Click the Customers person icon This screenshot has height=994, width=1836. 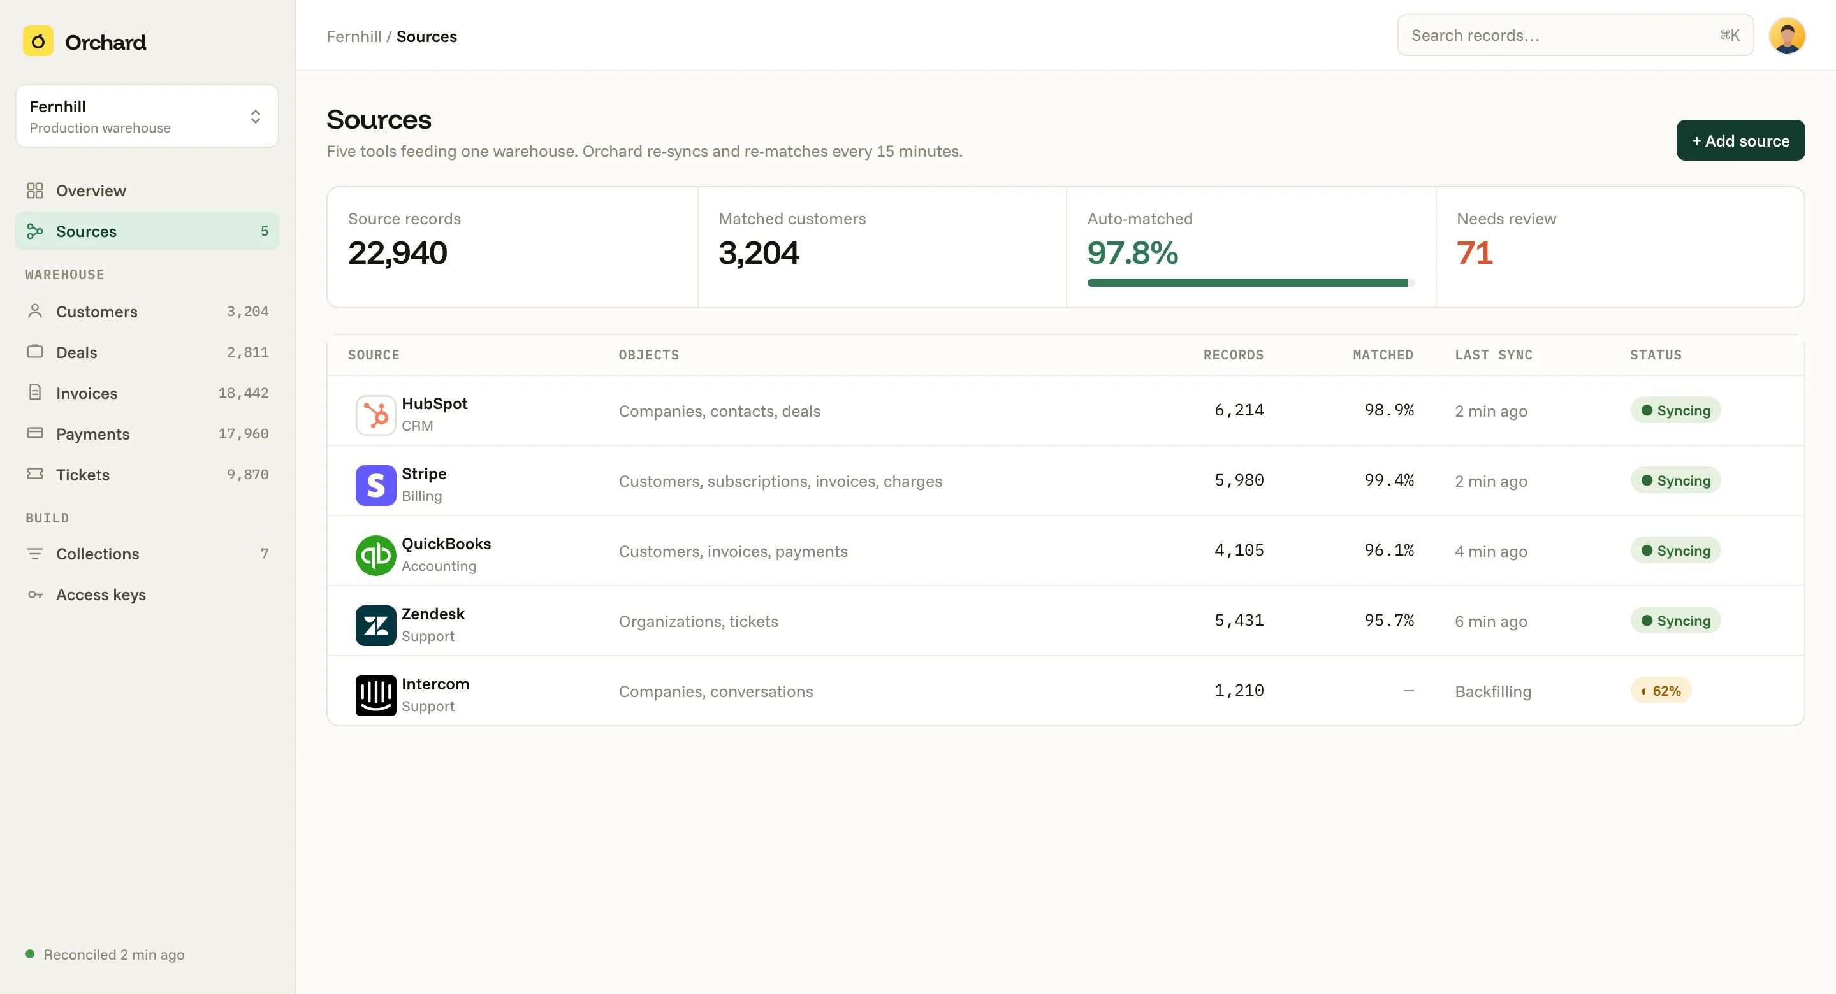[35, 311]
